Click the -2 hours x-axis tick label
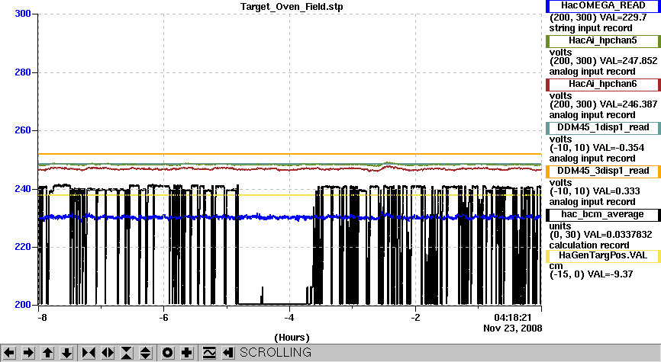Image resolution: width=661 pixels, height=362 pixels. (x=416, y=317)
